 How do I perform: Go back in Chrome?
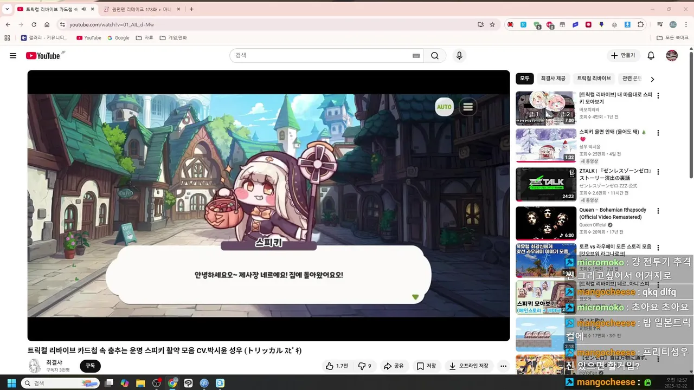[x=8, y=24]
